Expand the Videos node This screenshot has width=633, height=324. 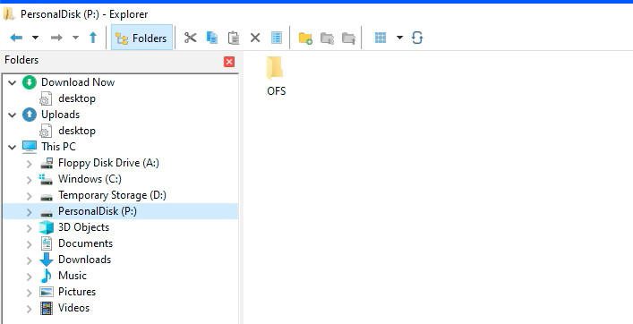pos(29,309)
